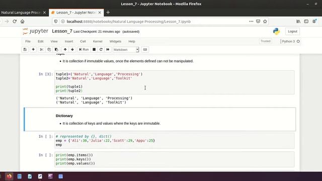Toggle the Firefox sidebar icon
The image size is (322, 181).
306,21
